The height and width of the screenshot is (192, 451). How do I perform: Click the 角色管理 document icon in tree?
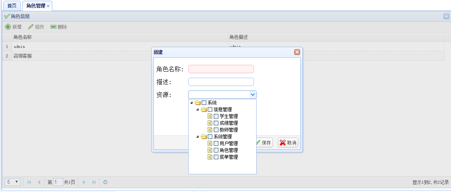point(210,150)
